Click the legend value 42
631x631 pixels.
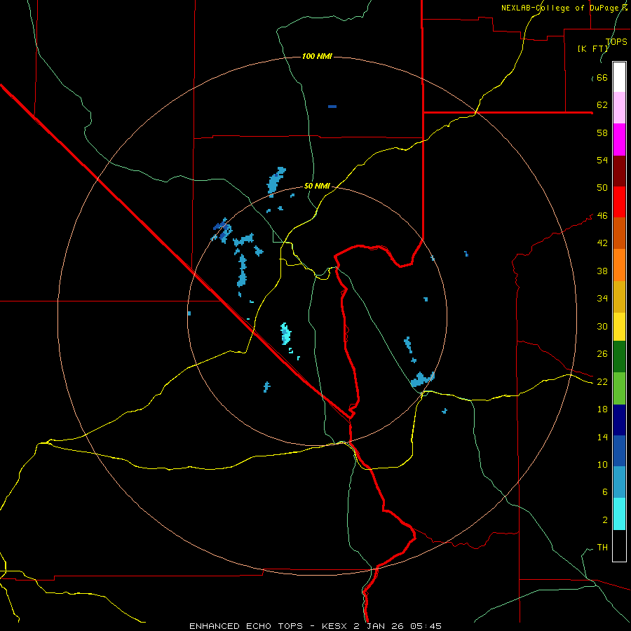point(602,243)
